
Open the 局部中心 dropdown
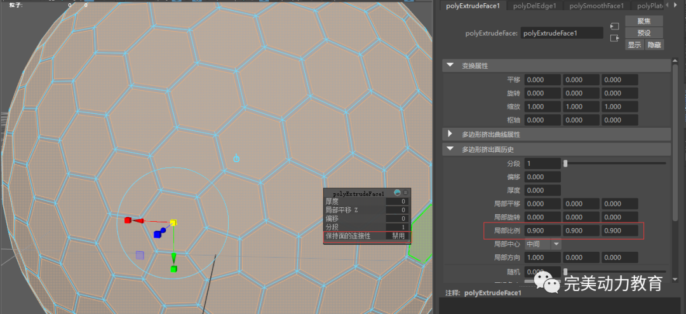click(556, 243)
